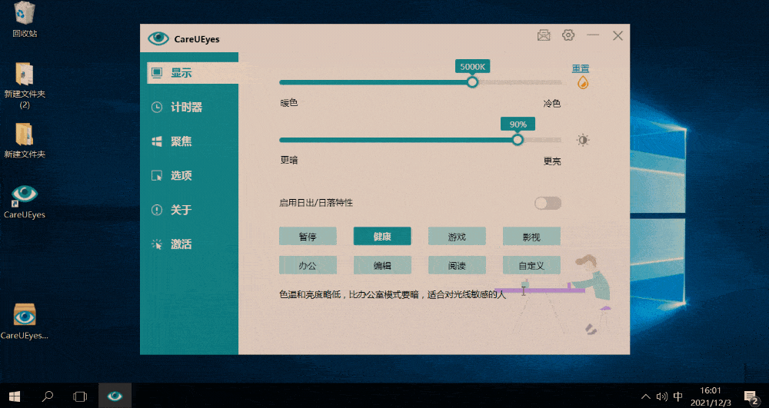
Task: Click the cursor-click icon beside 激活
Action: (x=157, y=244)
